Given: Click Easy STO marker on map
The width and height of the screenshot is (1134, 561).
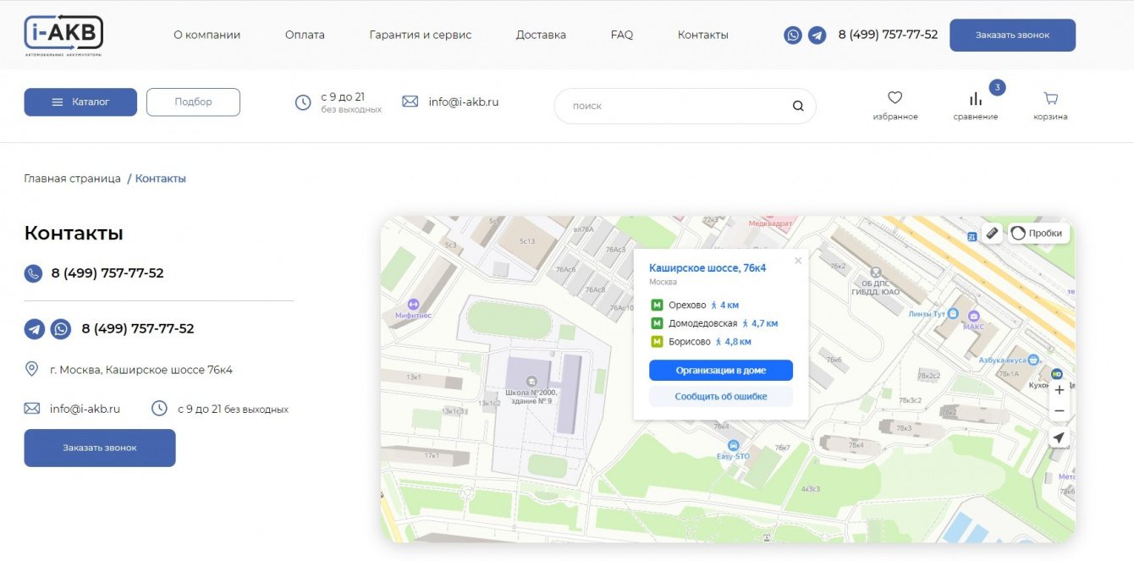Looking at the screenshot, I should [734, 446].
